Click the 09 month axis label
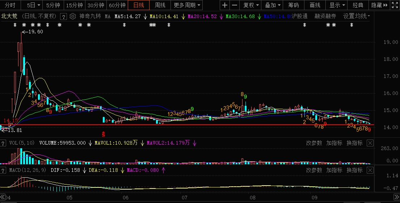 coord(315,198)
